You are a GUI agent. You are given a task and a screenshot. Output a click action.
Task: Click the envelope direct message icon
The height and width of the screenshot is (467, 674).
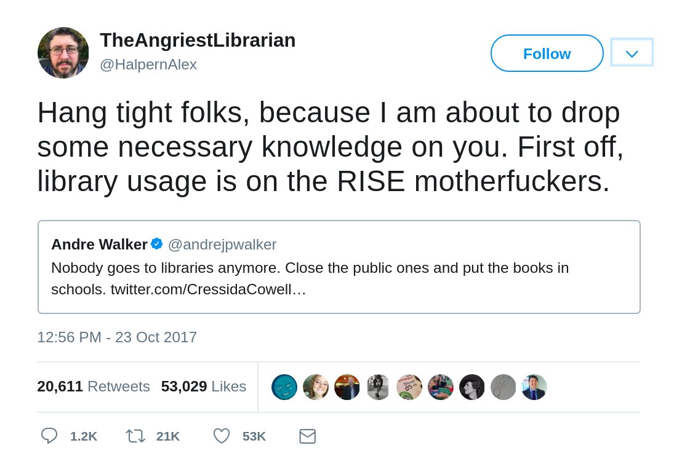point(307,436)
